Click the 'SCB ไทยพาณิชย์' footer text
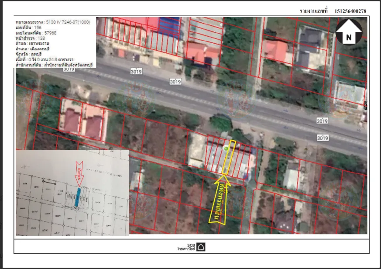 pos(186,247)
